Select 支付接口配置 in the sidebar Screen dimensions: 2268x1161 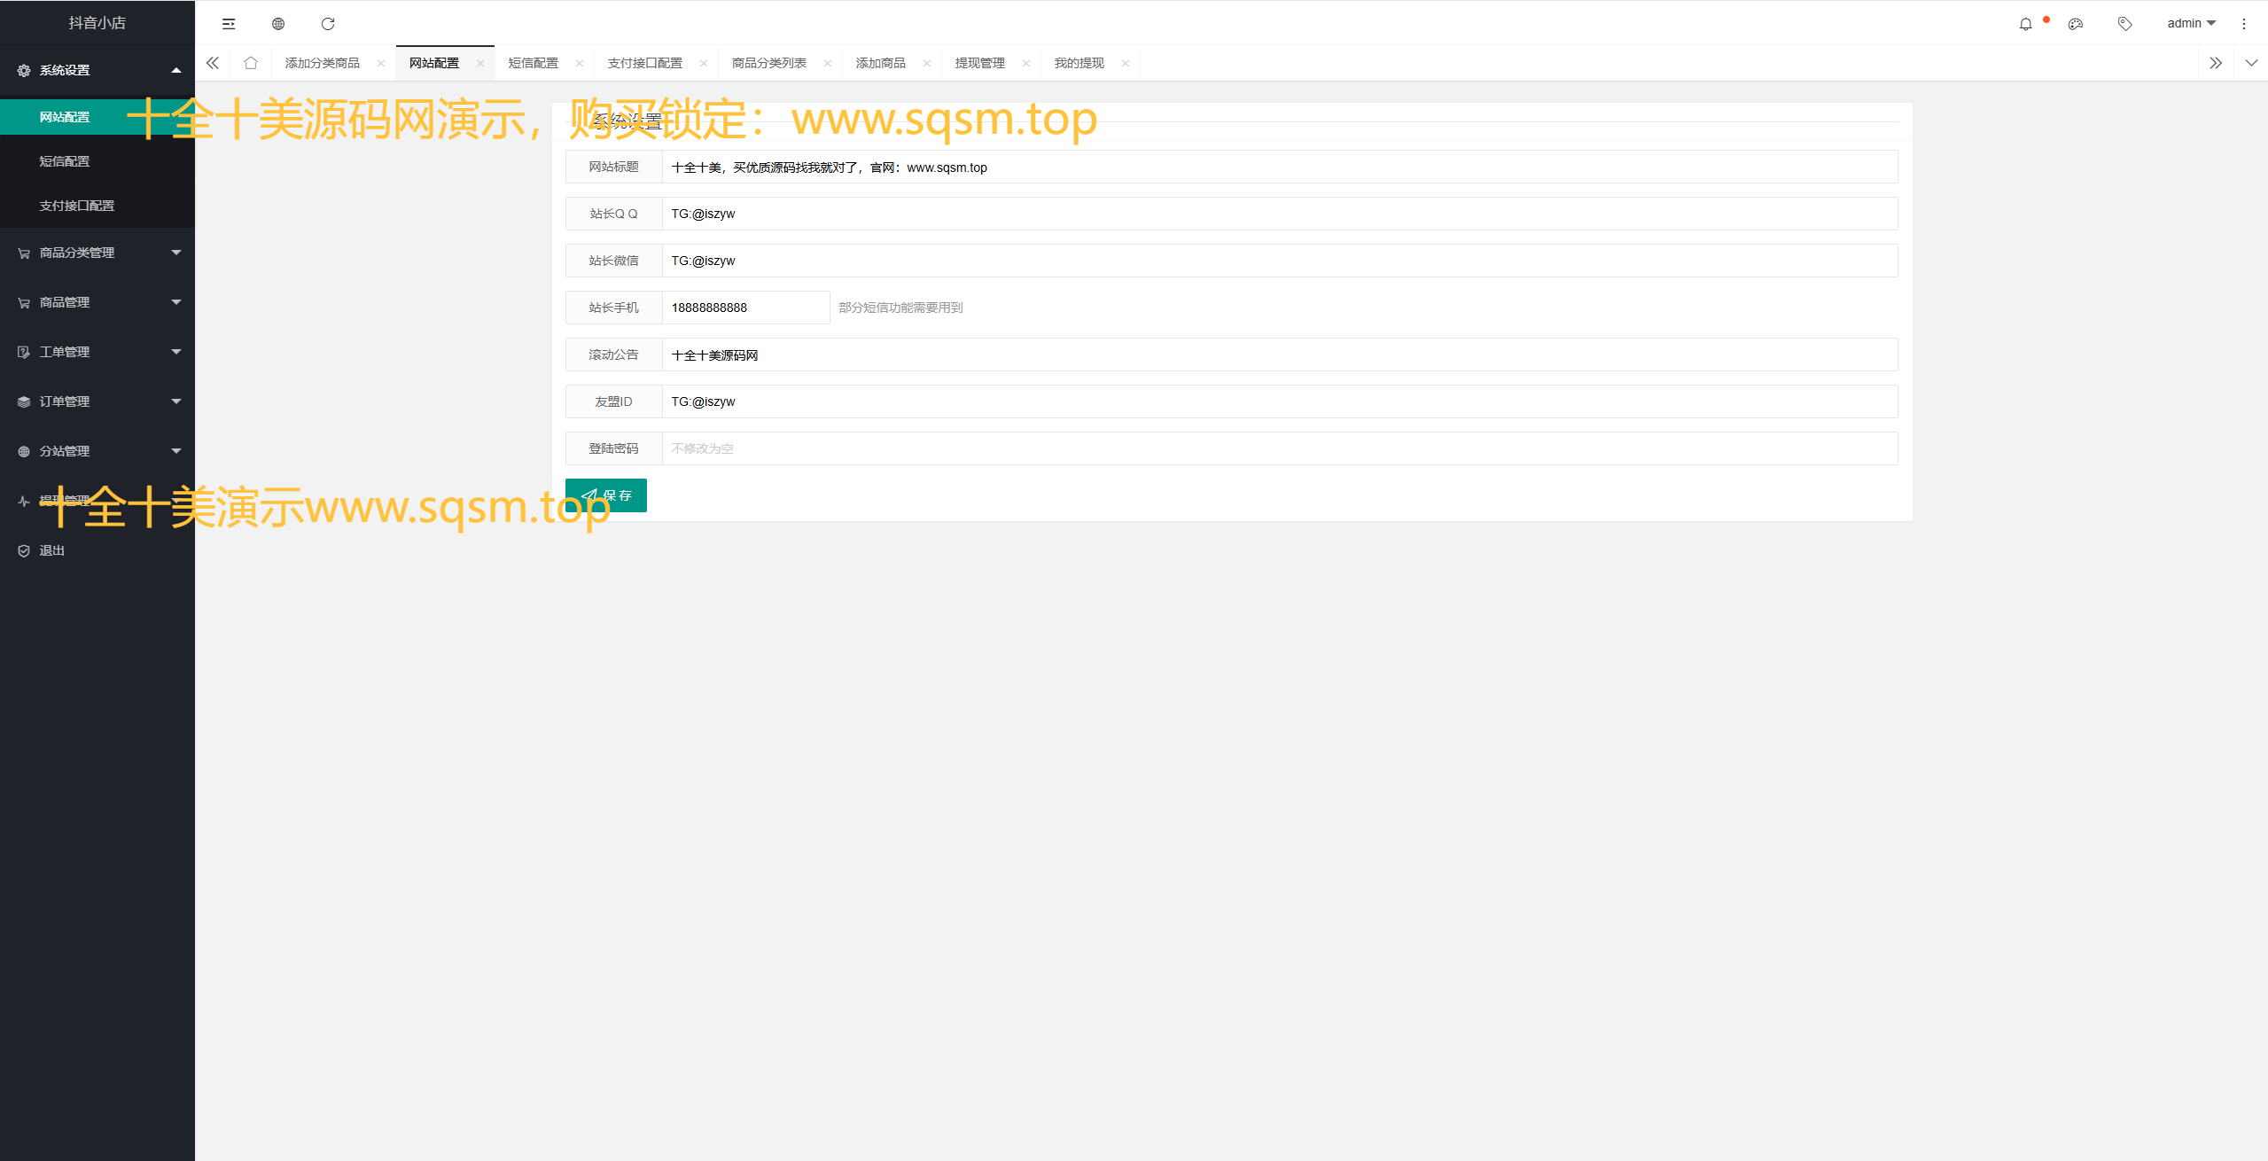coord(77,206)
